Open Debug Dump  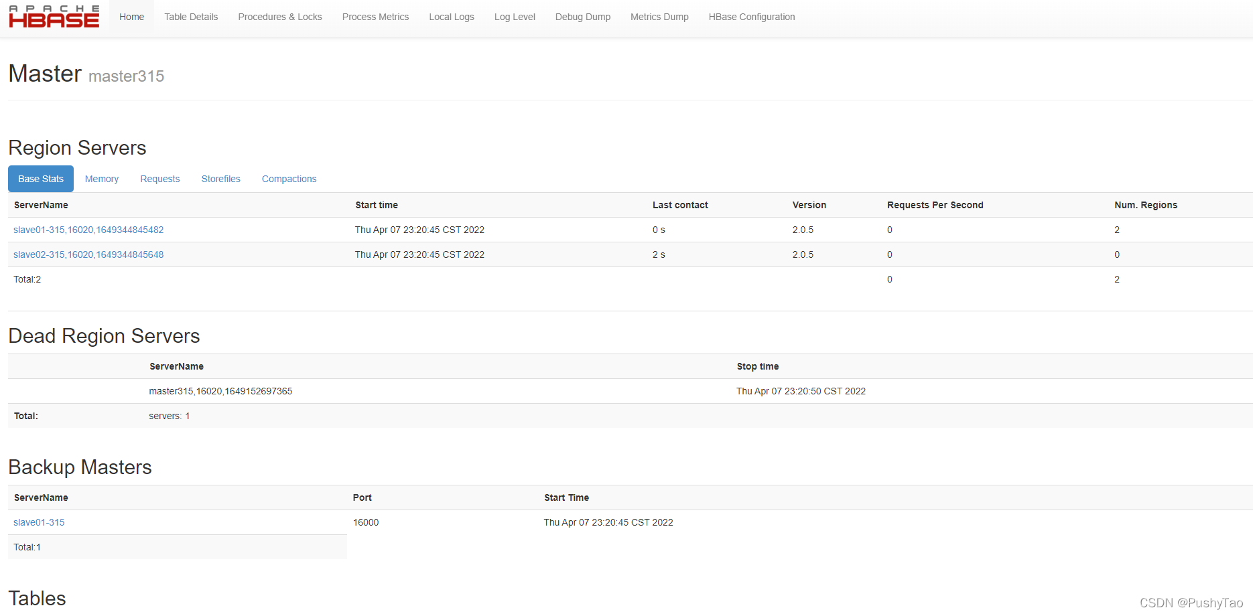coord(583,17)
